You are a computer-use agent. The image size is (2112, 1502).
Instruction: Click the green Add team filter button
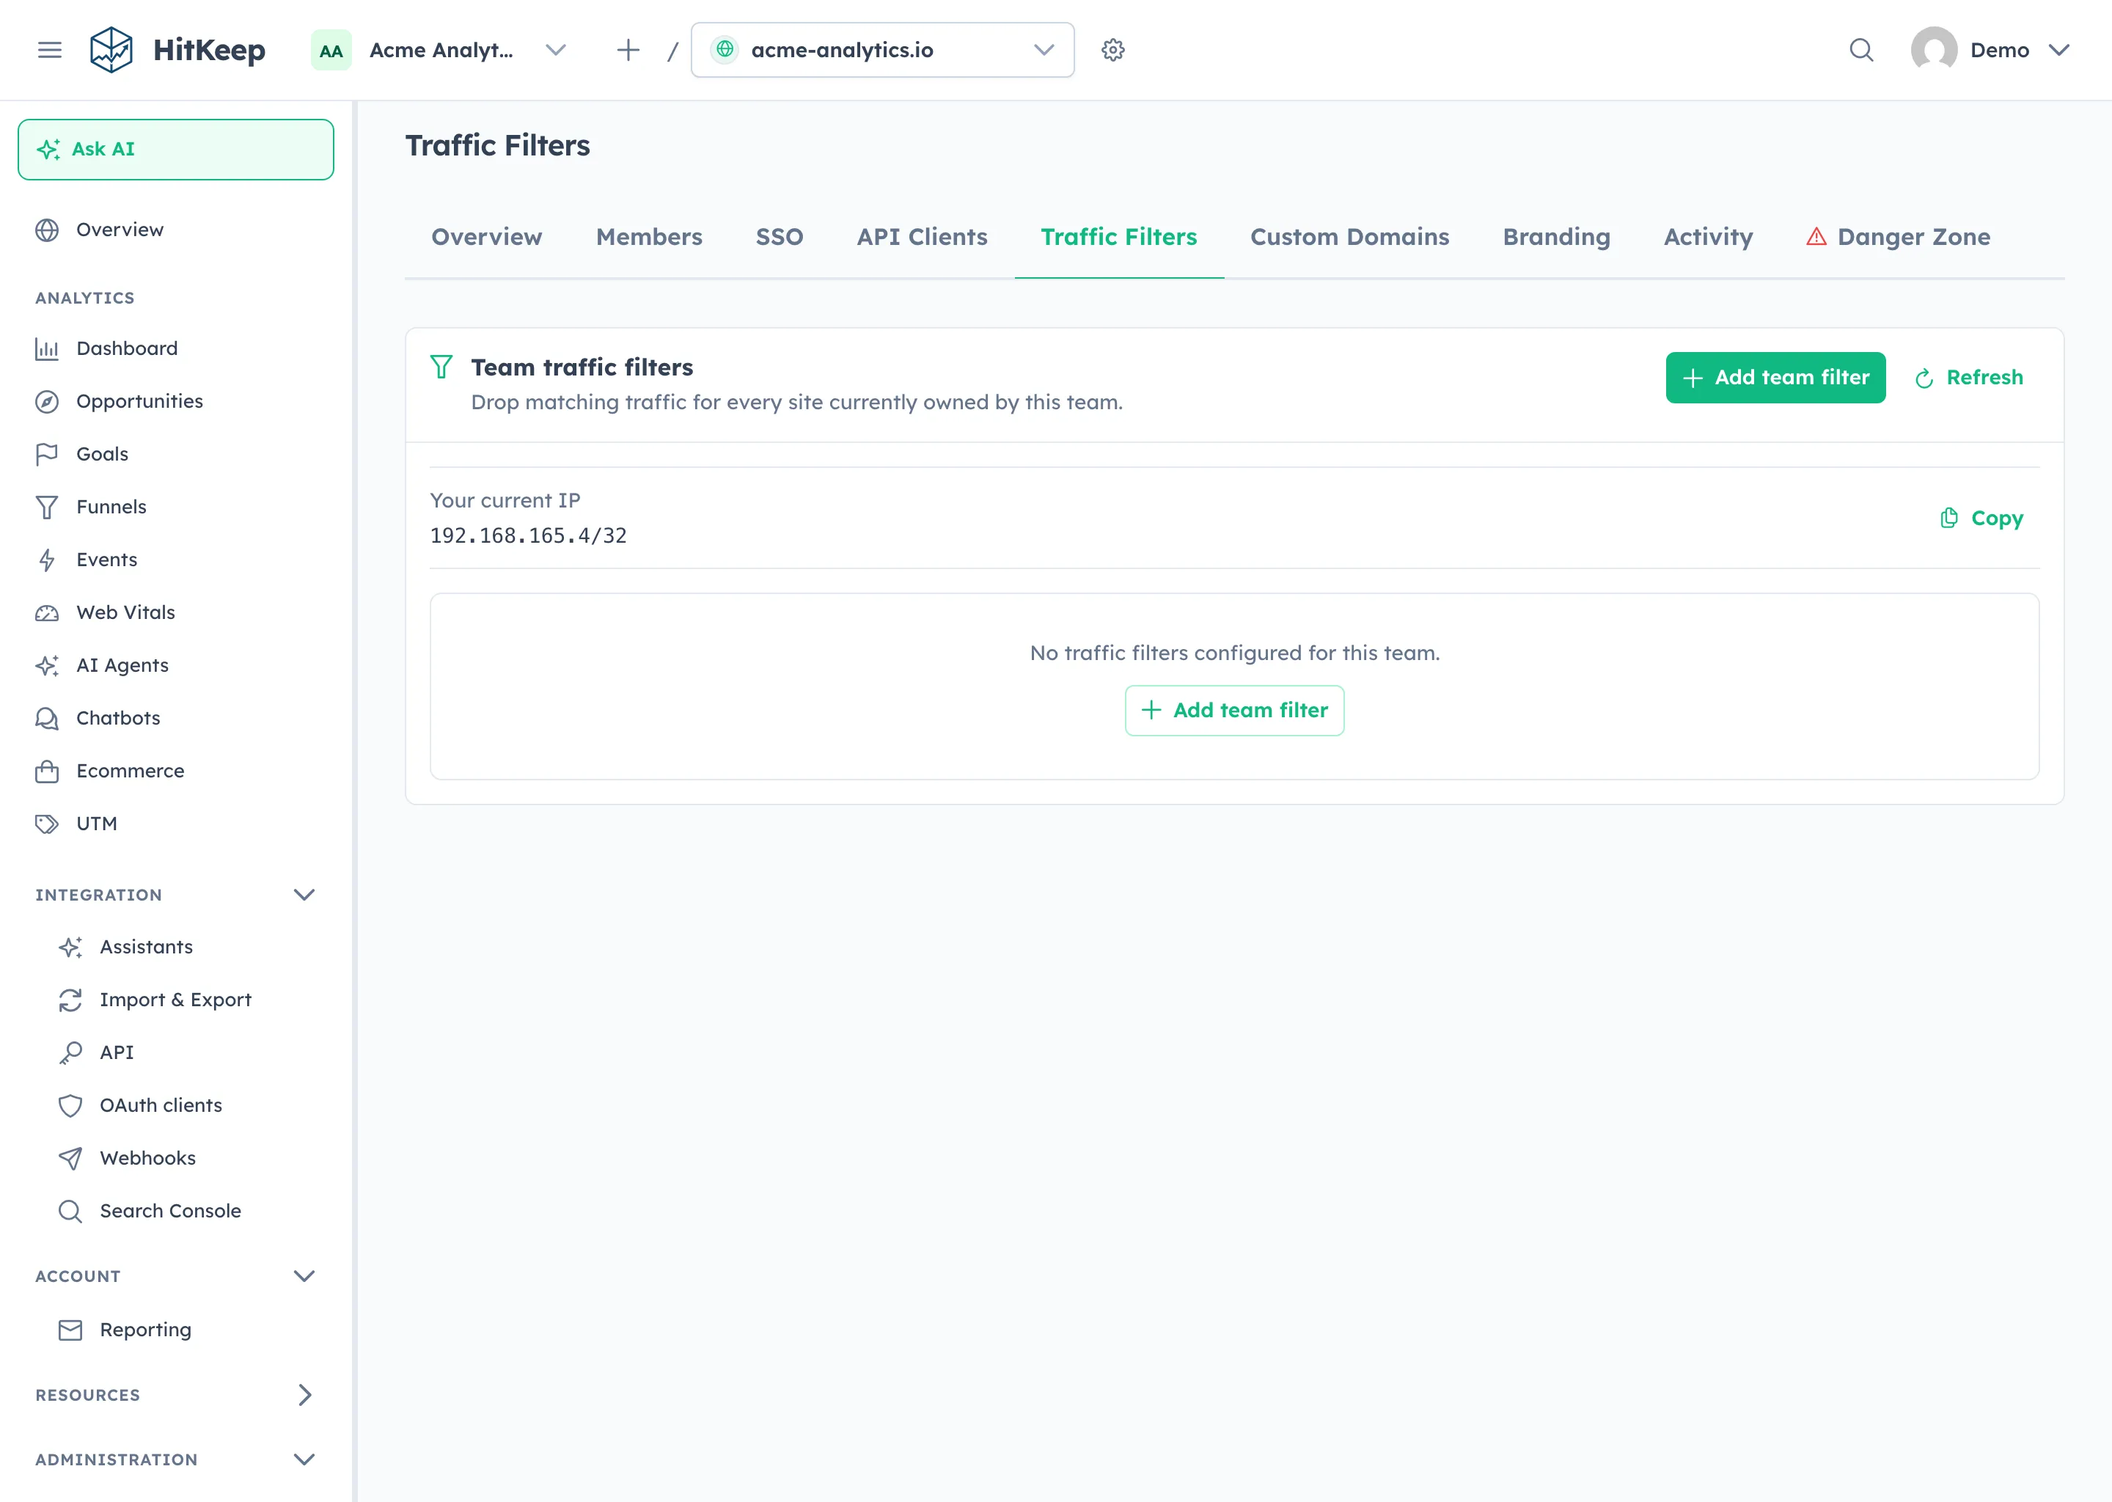point(1775,378)
